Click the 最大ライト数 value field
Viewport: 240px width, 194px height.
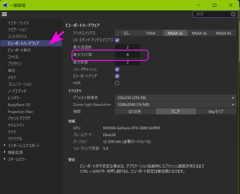tap(128, 55)
